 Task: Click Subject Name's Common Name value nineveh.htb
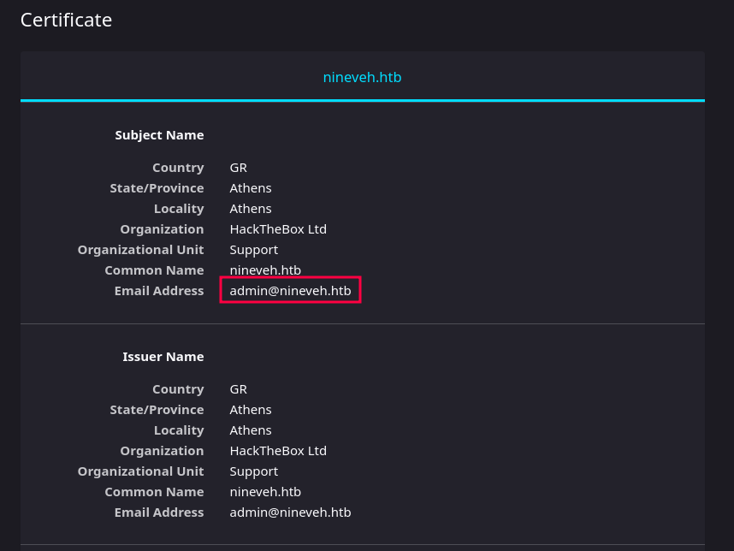click(x=265, y=270)
